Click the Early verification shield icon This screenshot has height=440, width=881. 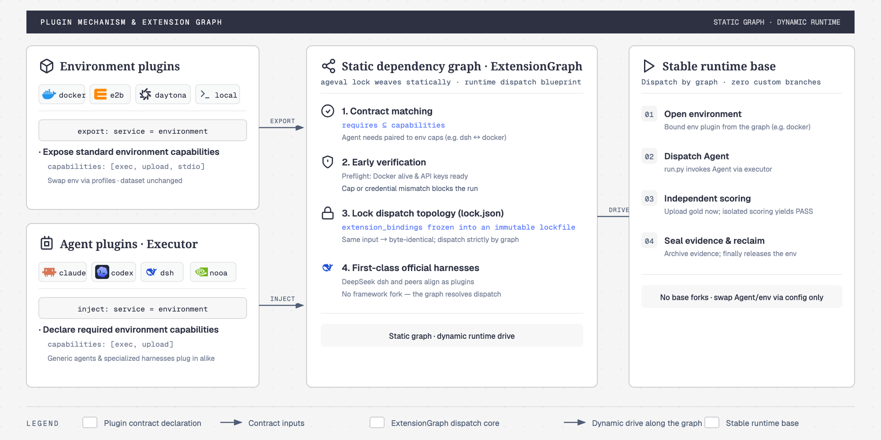click(x=328, y=162)
